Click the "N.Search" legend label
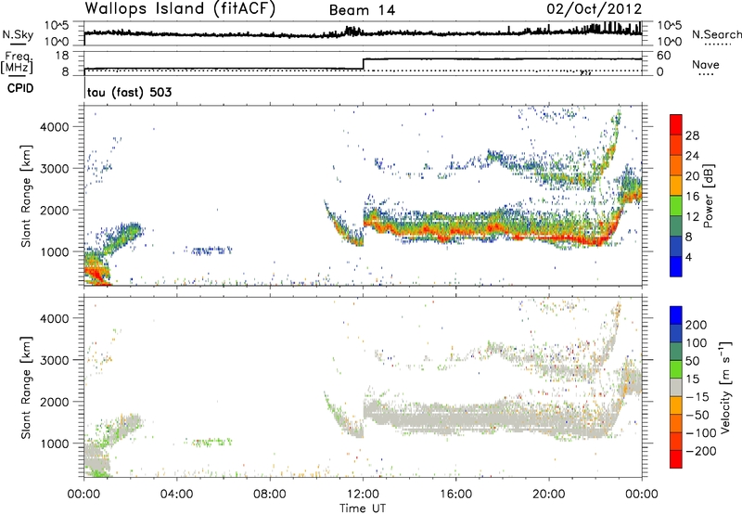Image resolution: width=742 pixels, height=514 pixels. point(716,34)
